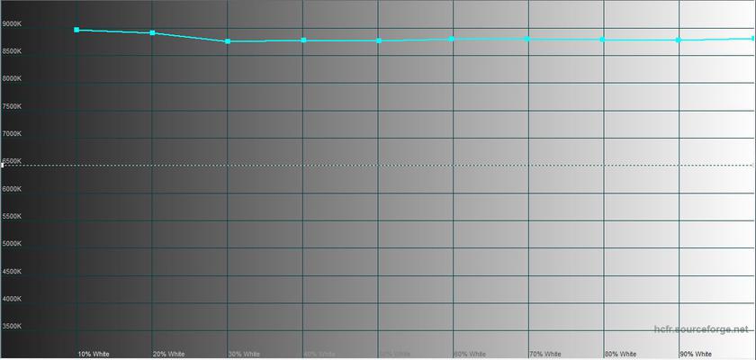Click the data marker at 90% White
Image resolution: width=756 pixels, height=360 pixels.
(678, 40)
